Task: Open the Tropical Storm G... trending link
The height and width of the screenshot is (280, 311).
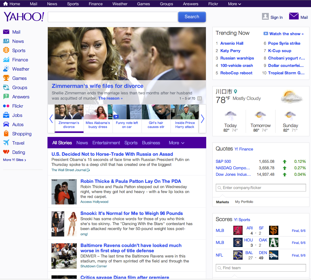Action: pos(286,73)
